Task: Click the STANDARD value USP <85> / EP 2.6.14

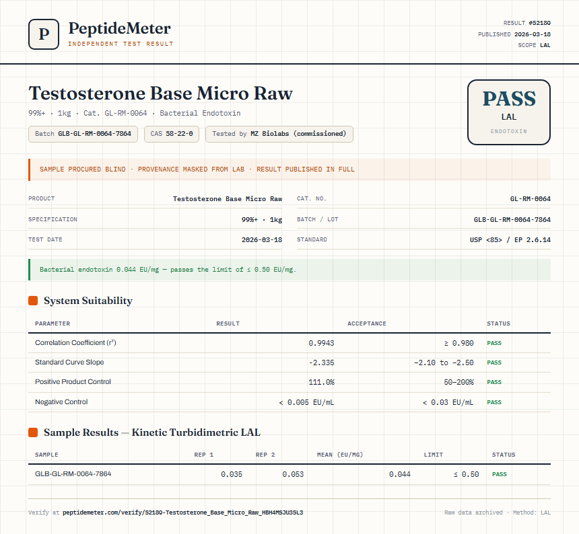Action: (510, 239)
